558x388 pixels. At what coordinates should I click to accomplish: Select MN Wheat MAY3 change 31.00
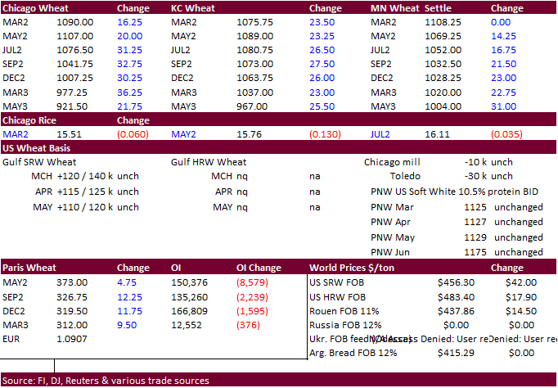tap(505, 106)
